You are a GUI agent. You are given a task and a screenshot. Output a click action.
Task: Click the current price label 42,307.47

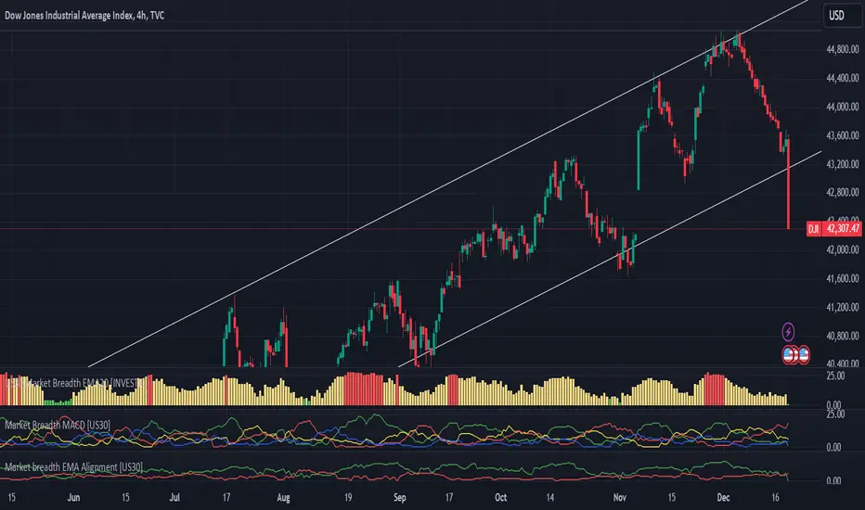coord(842,228)
